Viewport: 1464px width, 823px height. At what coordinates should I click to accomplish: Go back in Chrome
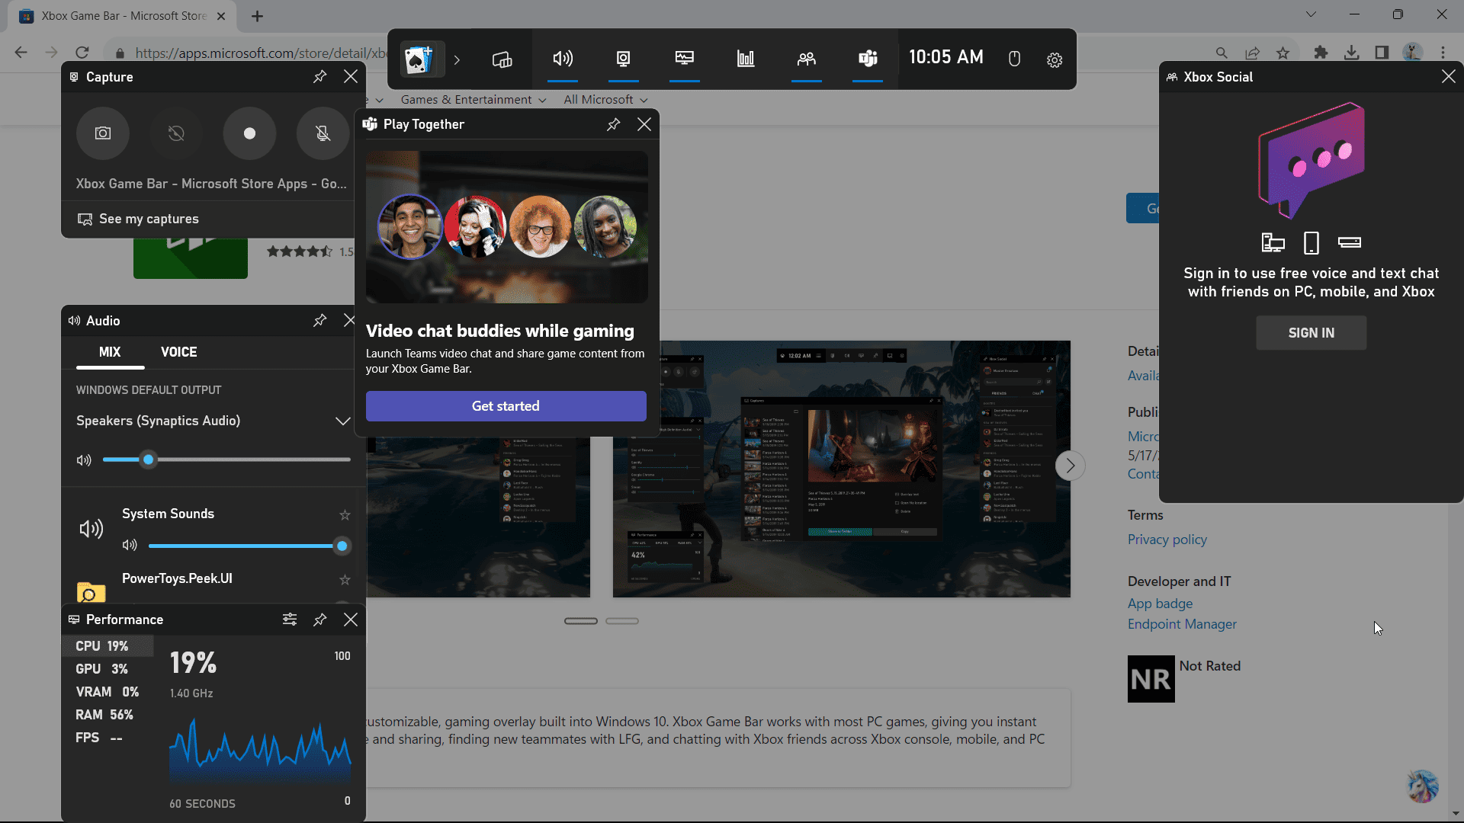21,53
